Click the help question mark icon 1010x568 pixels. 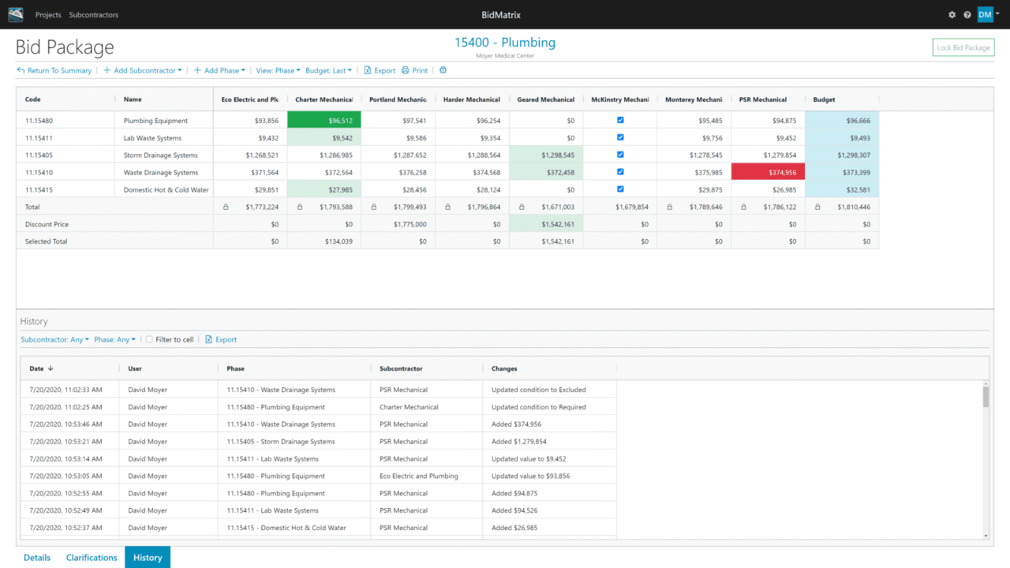click(967, 15)
